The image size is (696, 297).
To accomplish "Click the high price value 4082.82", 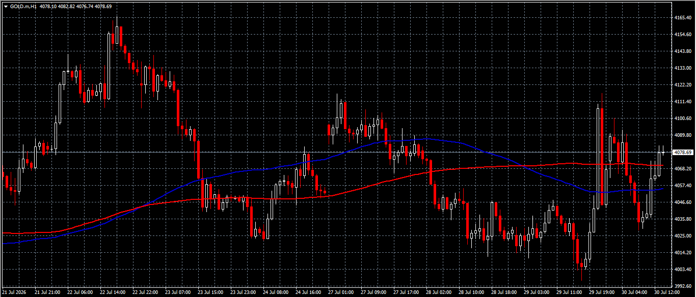I will click(x=67, y=7).
